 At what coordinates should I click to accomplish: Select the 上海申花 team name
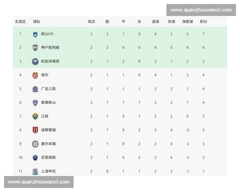pos(48,171)
